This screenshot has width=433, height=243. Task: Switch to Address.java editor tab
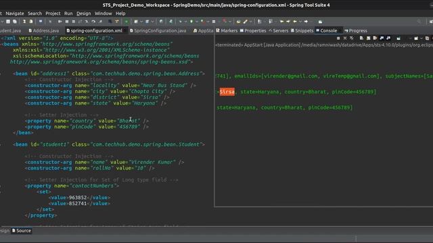click(43, 30)
